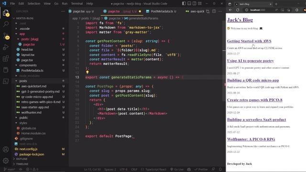Screen dimensions: 306x172
Task: Open the Search view in the activity bar
Action: (6, 24)
